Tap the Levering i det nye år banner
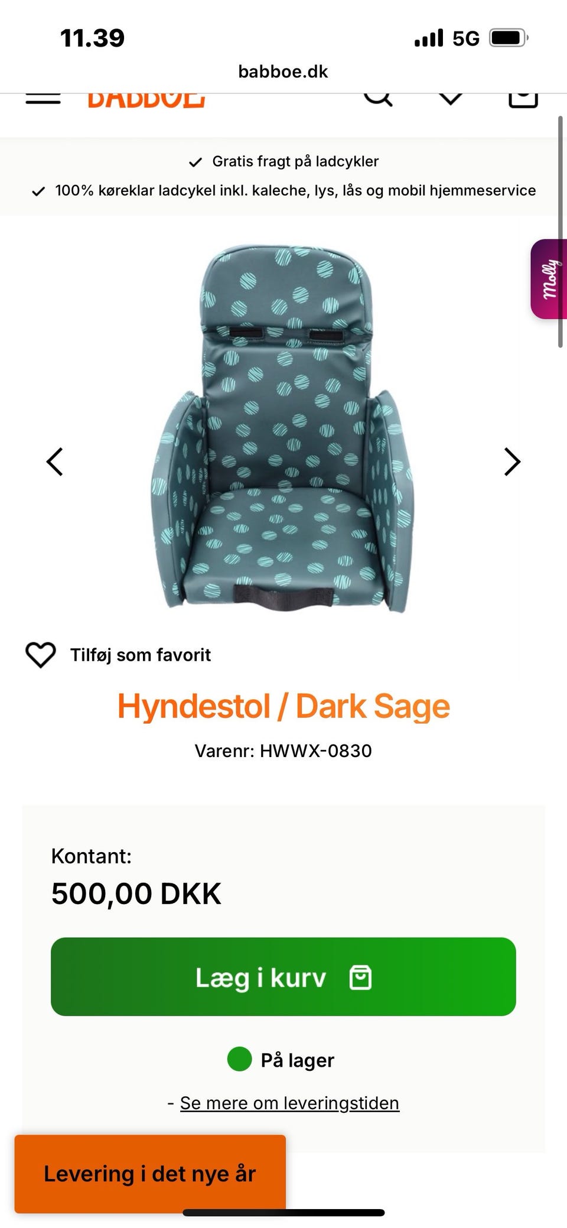 [x=150, y=1174]
